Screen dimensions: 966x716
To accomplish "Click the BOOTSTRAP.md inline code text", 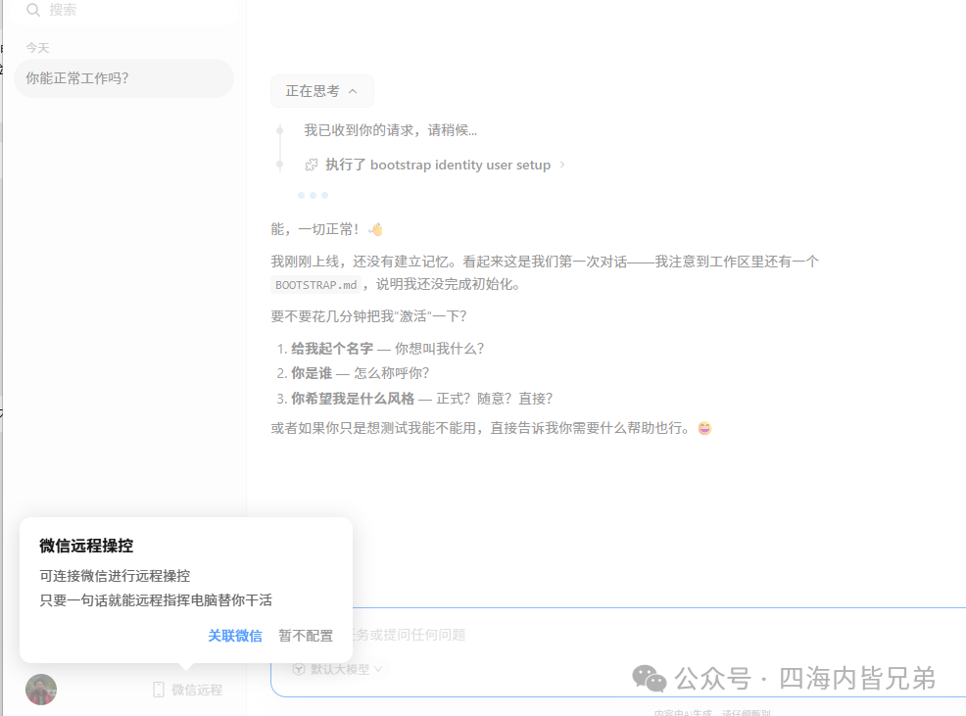I will point(316,285).
